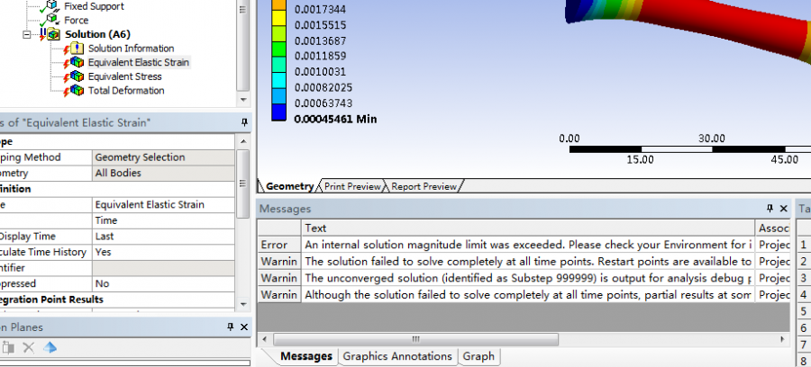
Task: Open Solution Information
Action: [x=131, y=49]
